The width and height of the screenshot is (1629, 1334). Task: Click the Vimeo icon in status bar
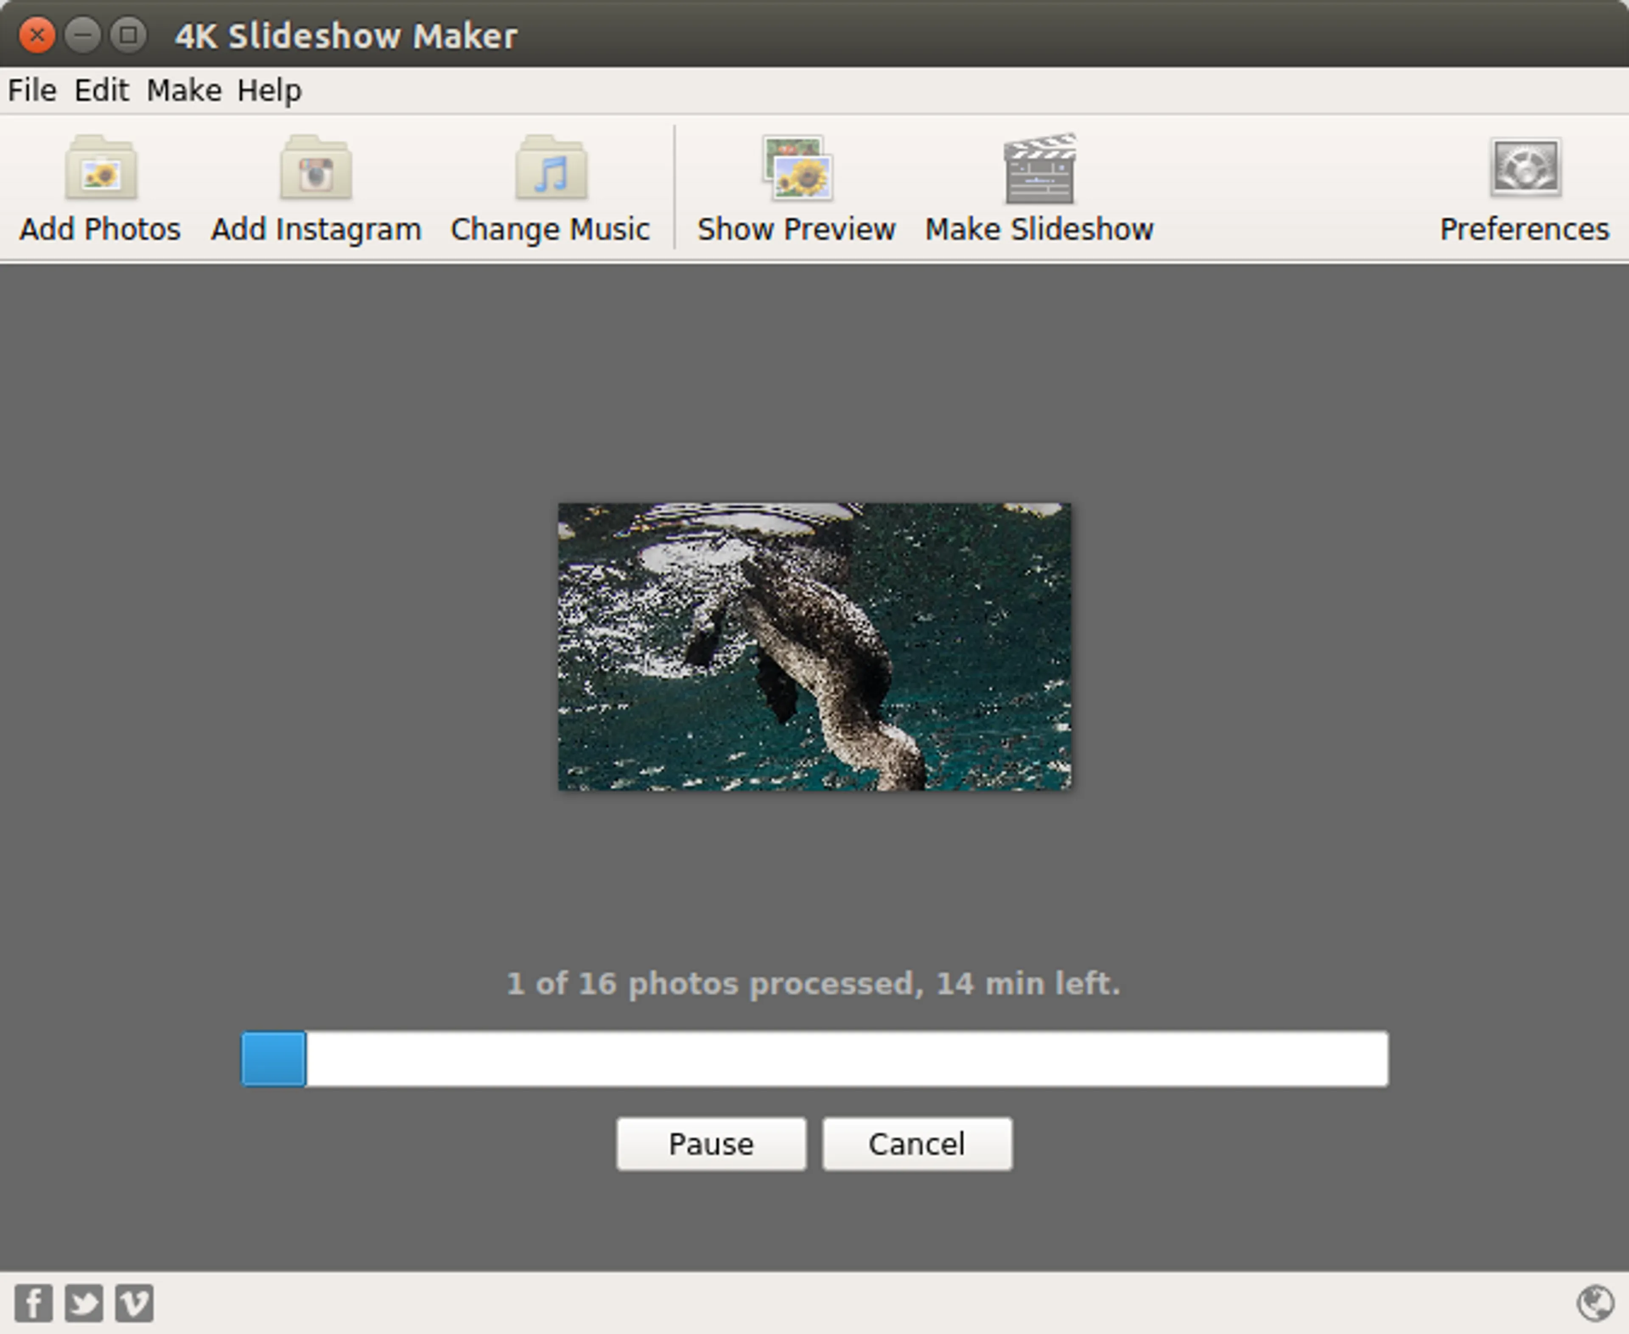click(x=134, y=1303)
